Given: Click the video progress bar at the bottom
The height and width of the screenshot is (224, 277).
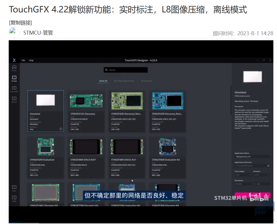Looking at the screenshot, I should click(141, 223).
